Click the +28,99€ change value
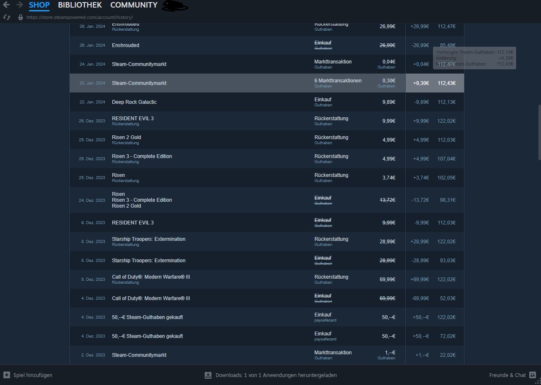This screenshot has height=385, width=541. point(420,242)
